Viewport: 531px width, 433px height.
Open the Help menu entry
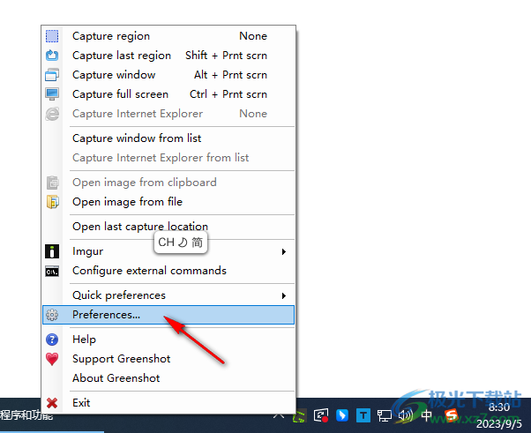click(x=168, y=340)
